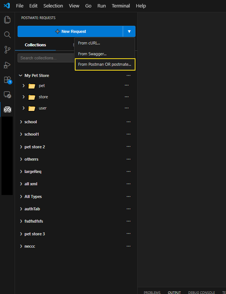226x294 pixels.
Task: Collapse the My Pet Store collection
Action: tap(21, 75)
